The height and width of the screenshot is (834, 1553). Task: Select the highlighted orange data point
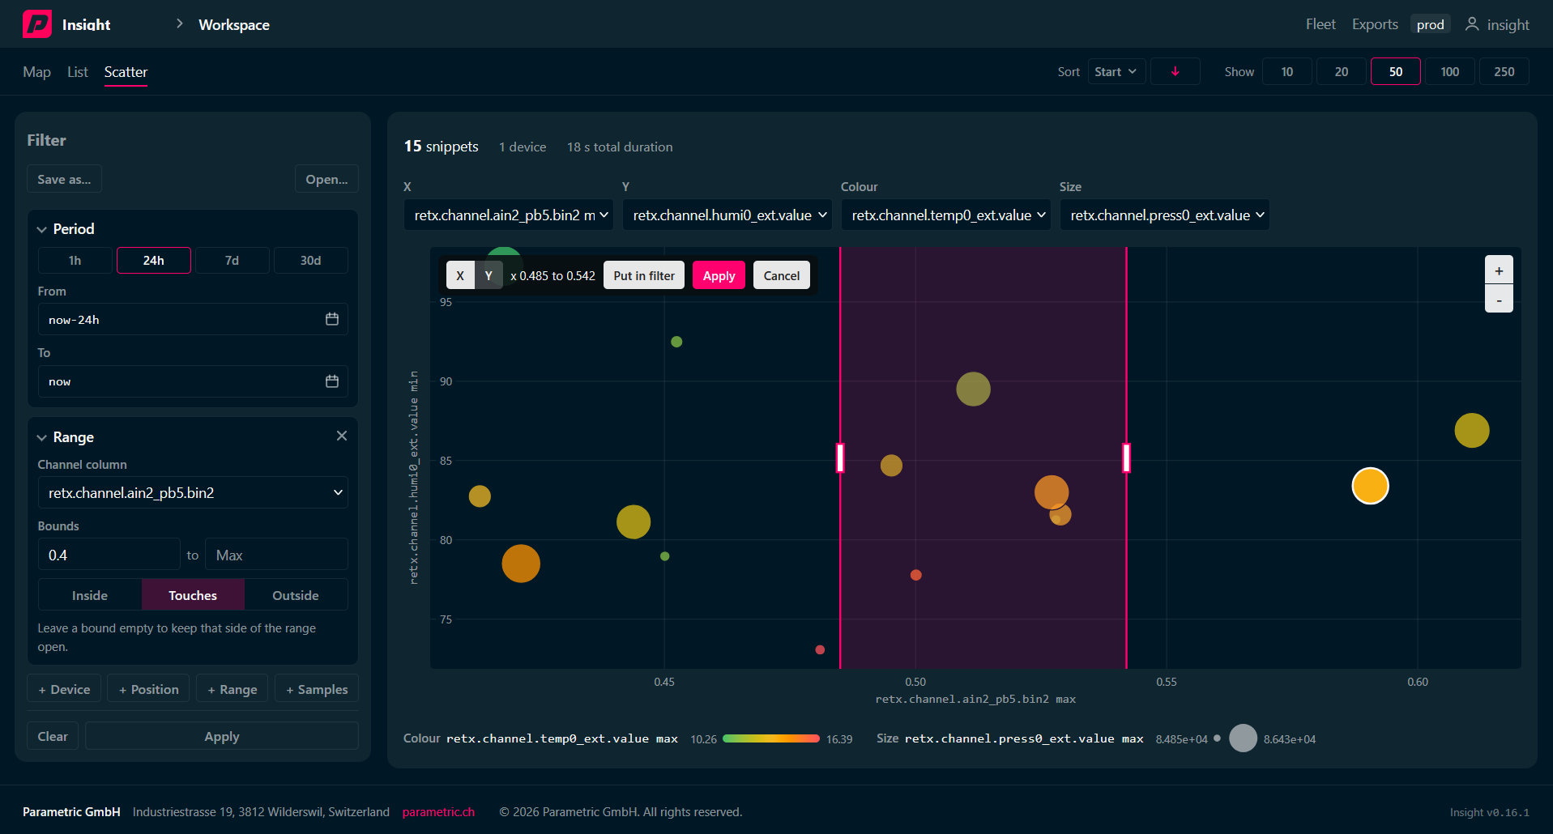pyautogui.click(x=1370, y=486)
